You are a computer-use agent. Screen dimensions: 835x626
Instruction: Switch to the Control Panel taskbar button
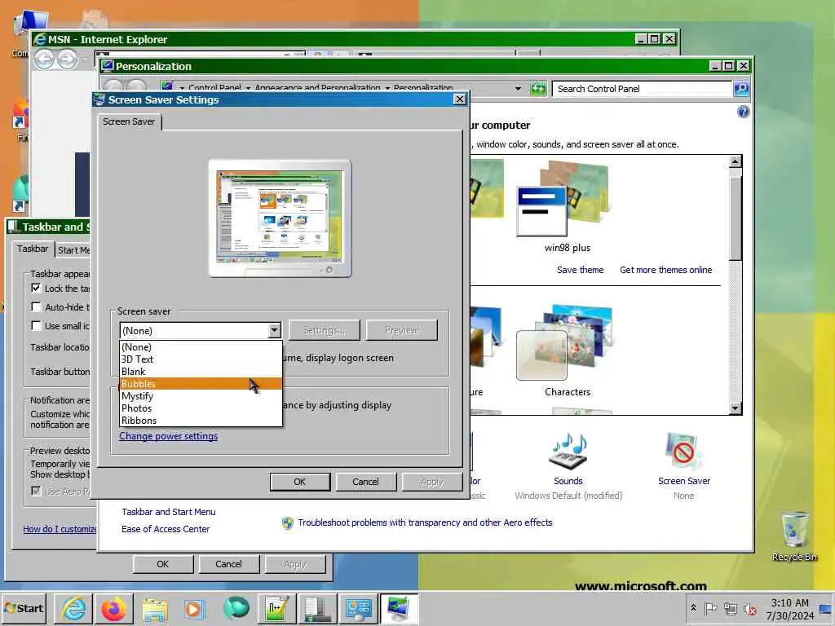point(359,609)
